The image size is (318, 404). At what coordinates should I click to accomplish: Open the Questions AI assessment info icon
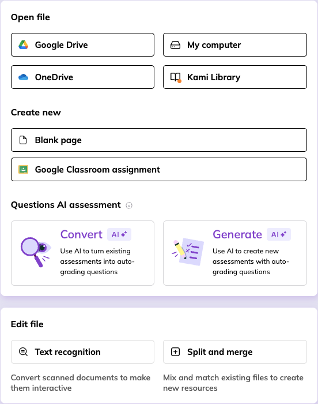point(129,205)
